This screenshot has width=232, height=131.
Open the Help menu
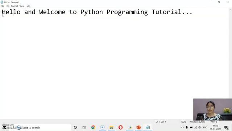[28, 6]
